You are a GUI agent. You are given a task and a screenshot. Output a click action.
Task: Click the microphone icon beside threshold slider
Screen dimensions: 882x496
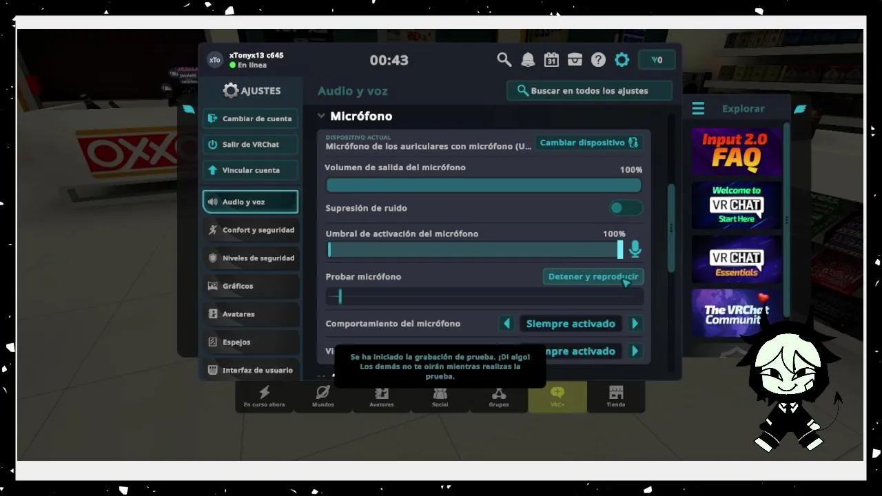[x=635, y=249]
